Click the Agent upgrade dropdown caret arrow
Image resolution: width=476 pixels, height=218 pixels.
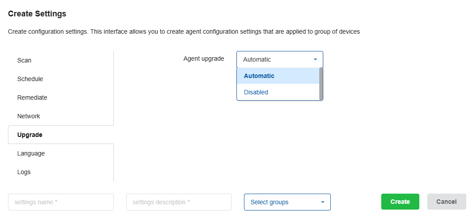pos(315,59)
